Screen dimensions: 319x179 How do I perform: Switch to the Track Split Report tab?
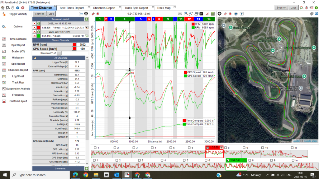point(136,8)
